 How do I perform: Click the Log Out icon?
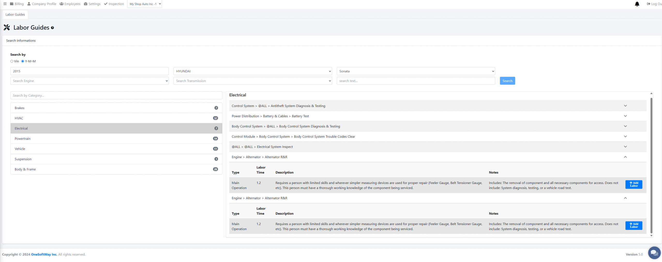pyautogui.click(x=649, y=4)
